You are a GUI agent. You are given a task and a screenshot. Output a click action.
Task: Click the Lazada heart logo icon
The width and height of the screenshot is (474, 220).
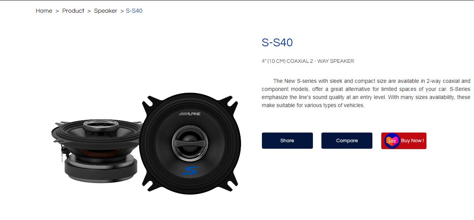[392, 141]
